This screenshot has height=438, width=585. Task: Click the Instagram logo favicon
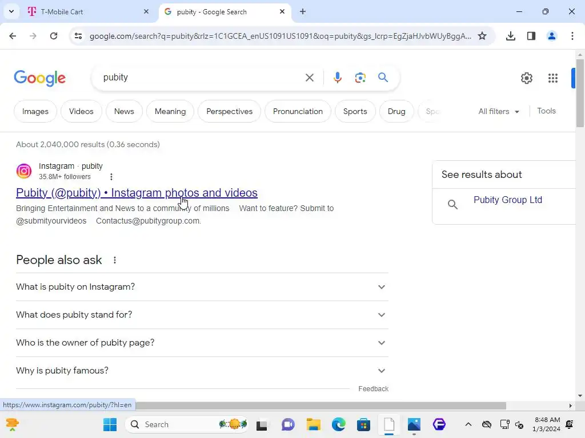click(24, 171)
